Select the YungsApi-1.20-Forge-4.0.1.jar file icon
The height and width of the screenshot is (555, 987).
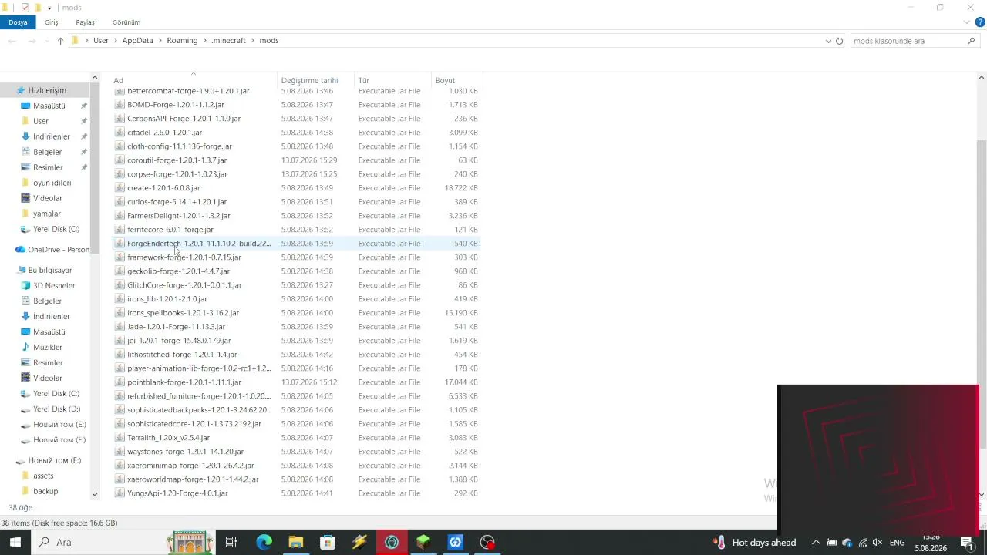tap(120, 493)
